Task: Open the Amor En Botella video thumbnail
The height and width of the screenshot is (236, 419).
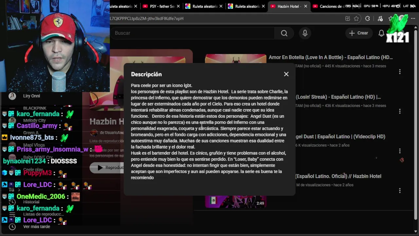Action: pos(236,58)
